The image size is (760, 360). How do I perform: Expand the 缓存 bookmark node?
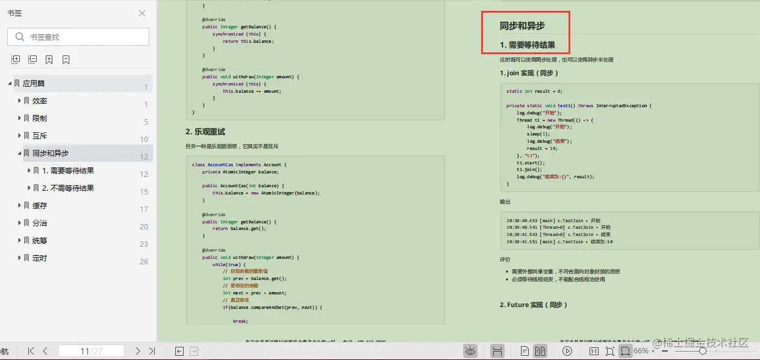click(x=19, y=205)
